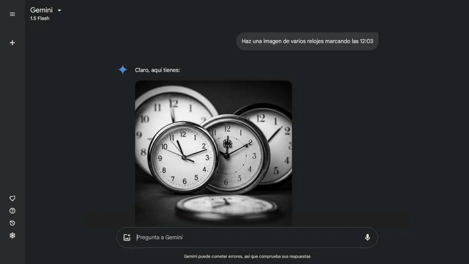
Task: Start a new chat with plus icon
Action: pyautogui.click(x=12, y=43)
